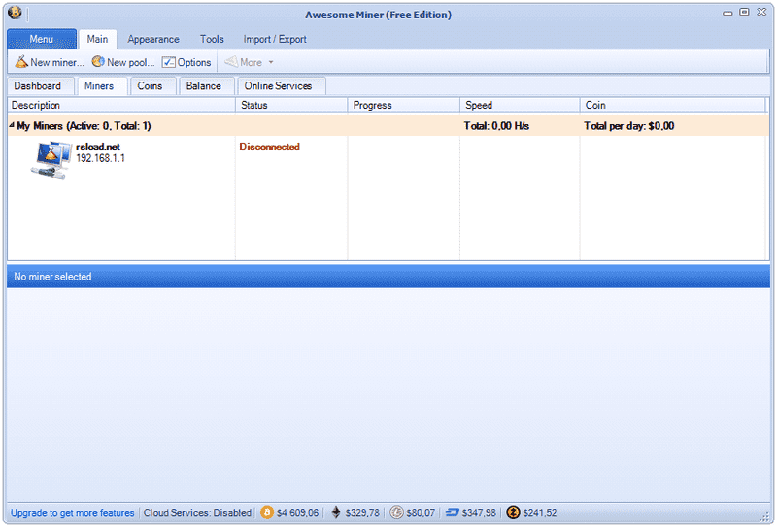Click the Litecoin price icon in status bar

396,512
